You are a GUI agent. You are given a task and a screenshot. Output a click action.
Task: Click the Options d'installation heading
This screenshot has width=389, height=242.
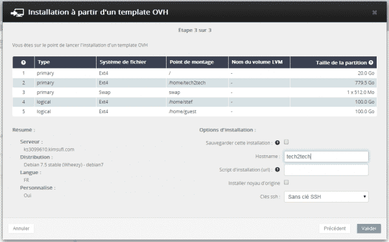[x=228, y=130]
